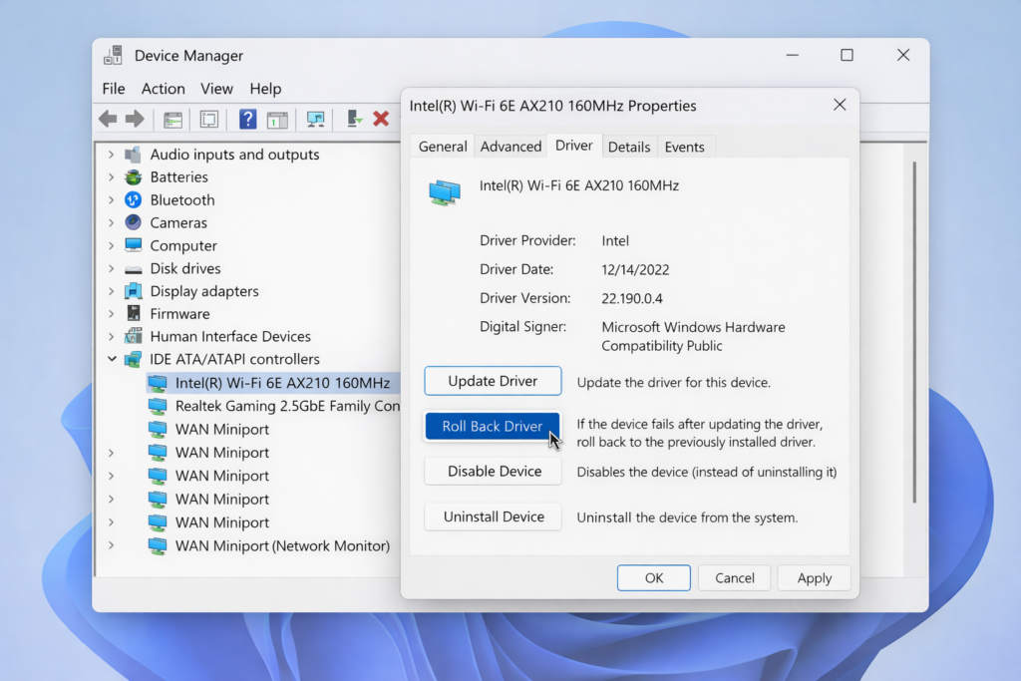Collapse the IDE ATA/ATAPI controllers node

coord(112,359)
